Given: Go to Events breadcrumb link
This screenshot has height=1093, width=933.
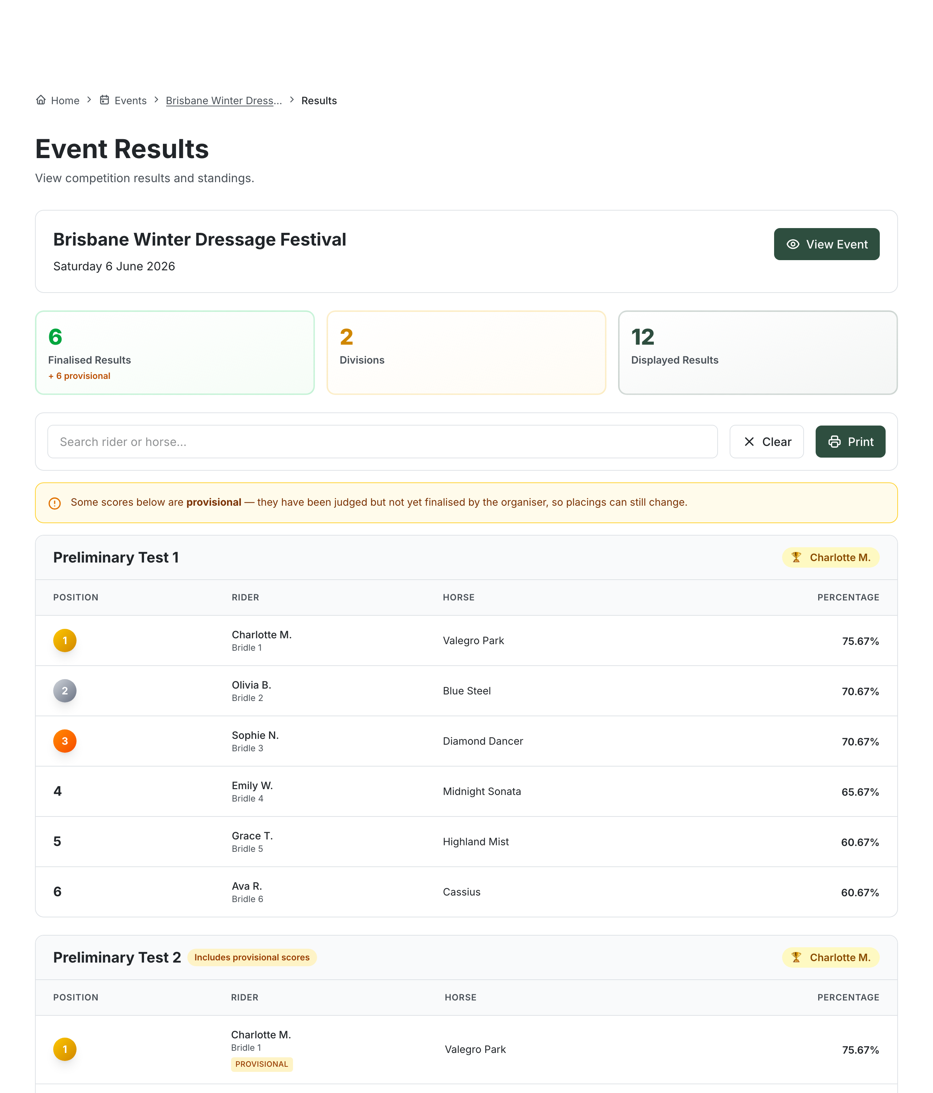Looking at the screenshot, I should coord(124,100).
